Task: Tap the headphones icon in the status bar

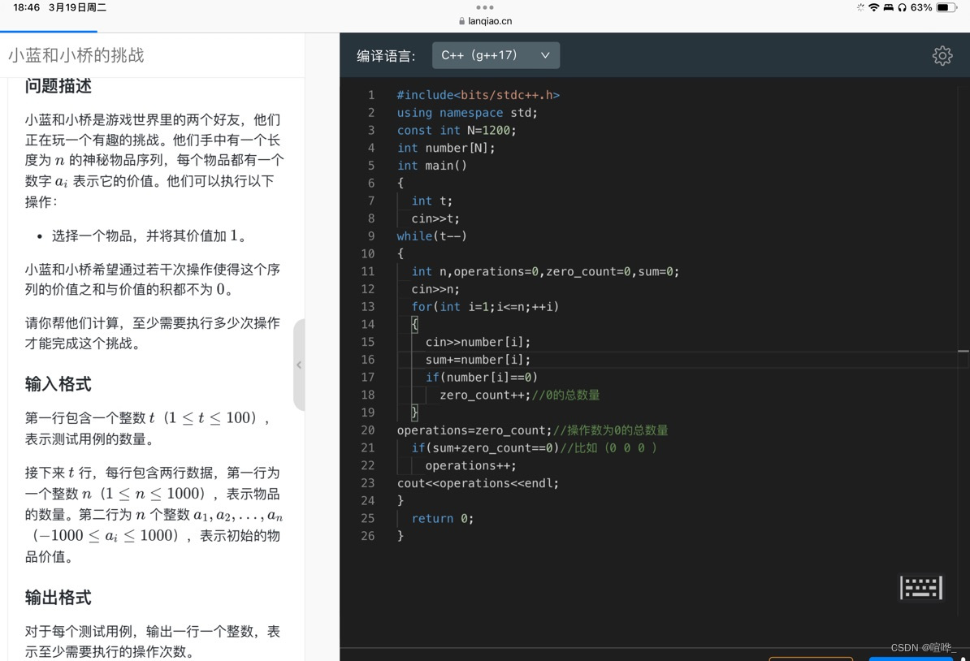Action: 902,7
